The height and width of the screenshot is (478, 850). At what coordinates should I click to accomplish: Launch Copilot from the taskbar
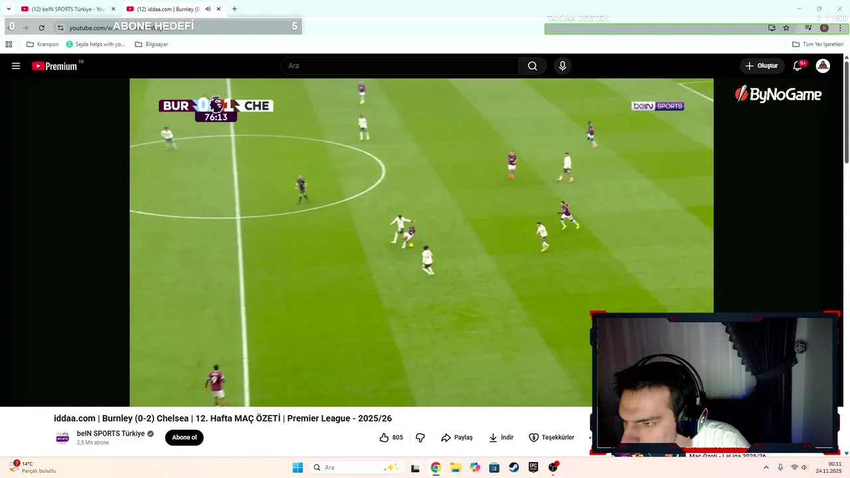475,467
